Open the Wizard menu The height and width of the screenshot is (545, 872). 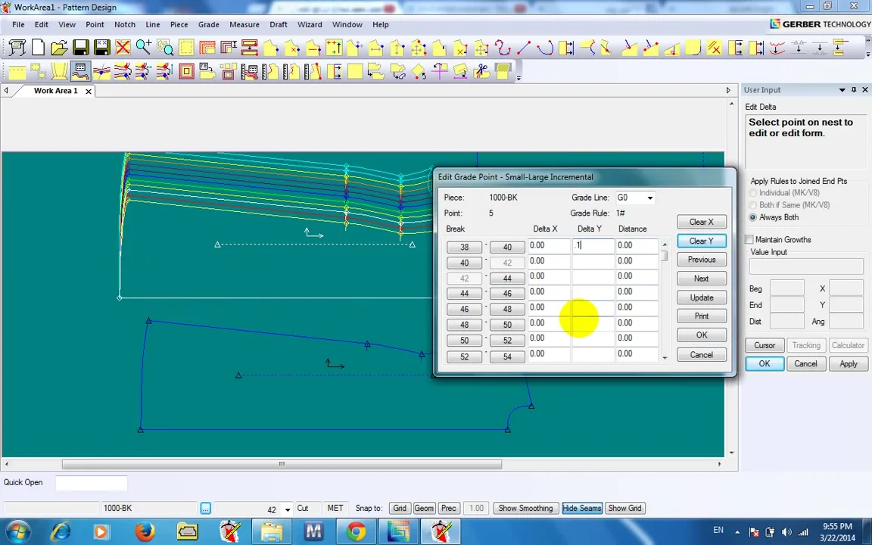(x=310, y=24)
